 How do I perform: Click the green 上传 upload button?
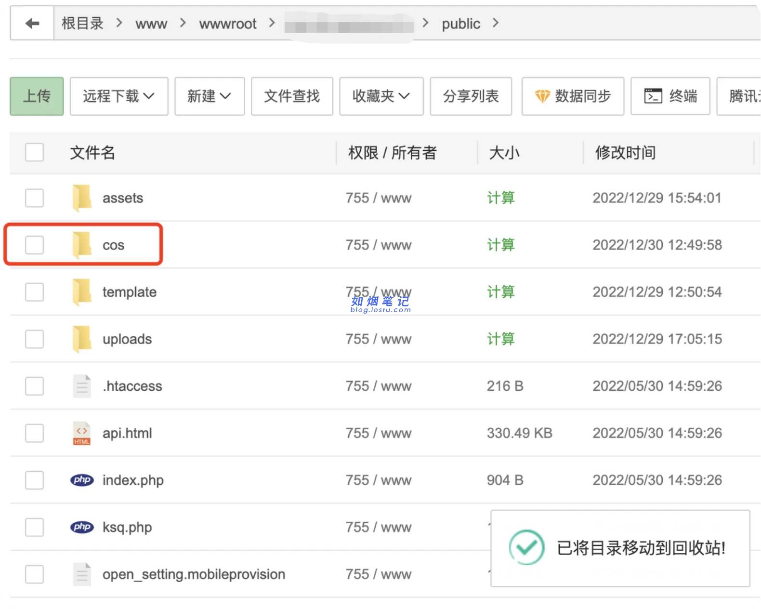tap(37, 96)
